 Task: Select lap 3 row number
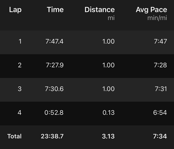20,89
